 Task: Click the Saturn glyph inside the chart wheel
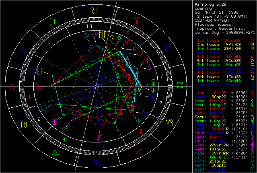tap(111, 36)
